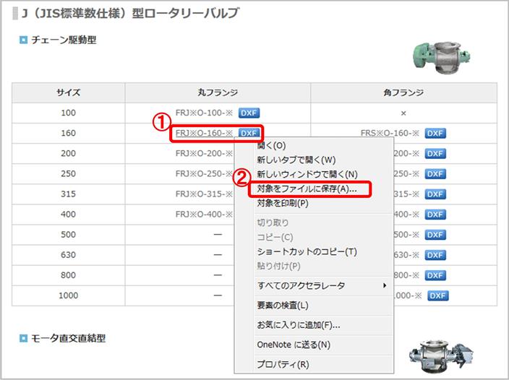Click size cell 800
The height and width of the screenshot is (380, 509).
coord(69,275)
